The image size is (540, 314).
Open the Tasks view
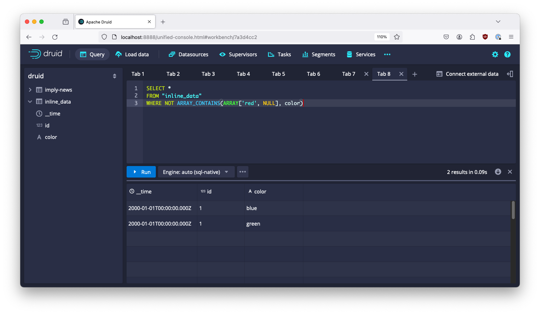click(x=280, y=54)
